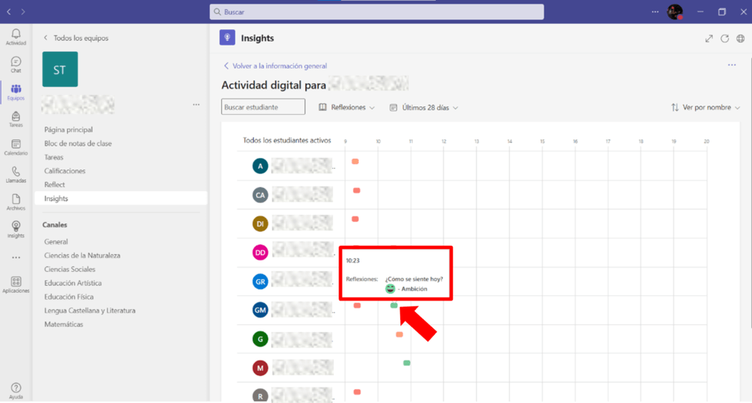Click the Buscar estudiante search field
The image size is (752, 403).
point(263,108)
